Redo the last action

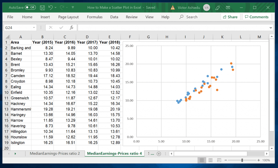click(x=62, y=8)
